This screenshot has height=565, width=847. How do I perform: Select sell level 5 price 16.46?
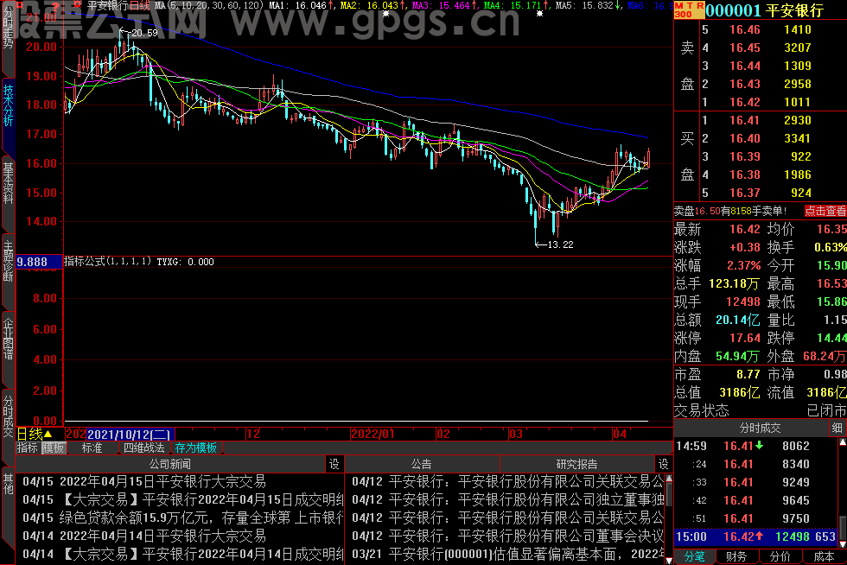745,29
